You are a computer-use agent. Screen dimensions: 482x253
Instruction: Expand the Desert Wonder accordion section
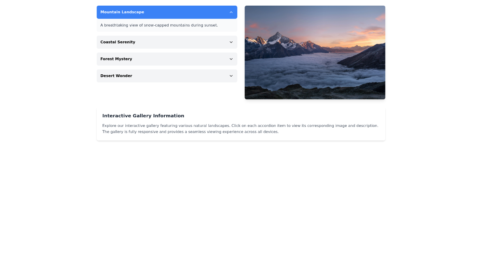click(167, 76)
